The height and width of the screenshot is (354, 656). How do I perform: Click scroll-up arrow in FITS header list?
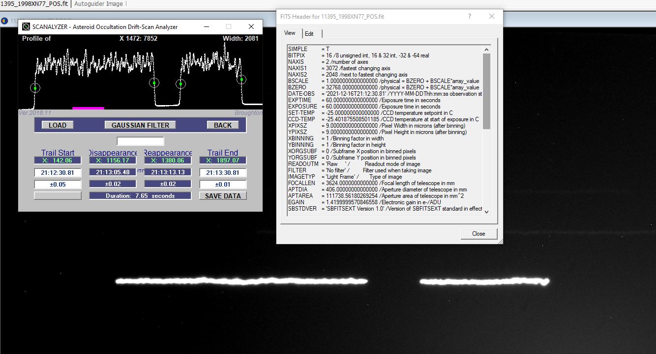tap(487, 49)
